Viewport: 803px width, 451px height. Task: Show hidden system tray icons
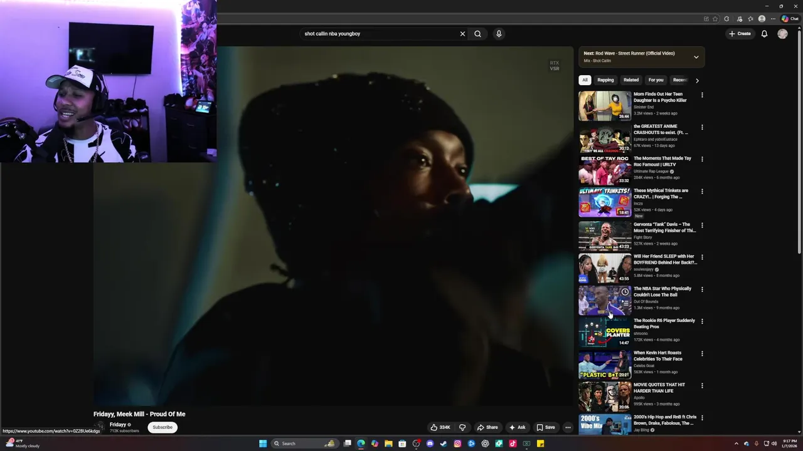[x=737, y=443]
